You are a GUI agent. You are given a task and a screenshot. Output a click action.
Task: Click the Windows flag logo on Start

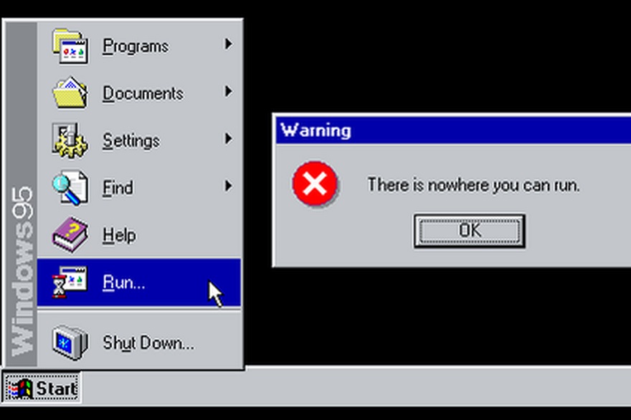coord(20,388)
